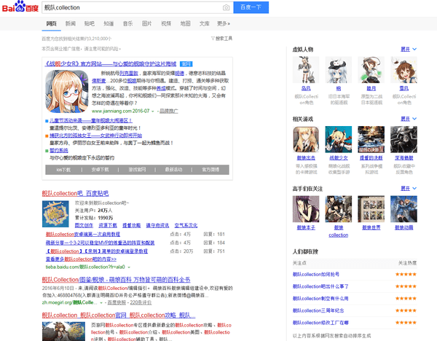Open the 地图 tab
Viewport: 437px width, 341px height.
click(185, 23)
